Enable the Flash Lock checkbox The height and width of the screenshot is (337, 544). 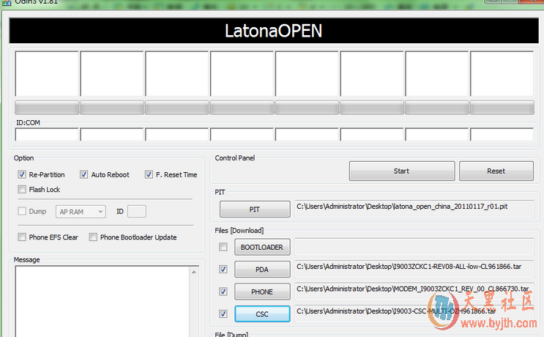pos(22,190)
